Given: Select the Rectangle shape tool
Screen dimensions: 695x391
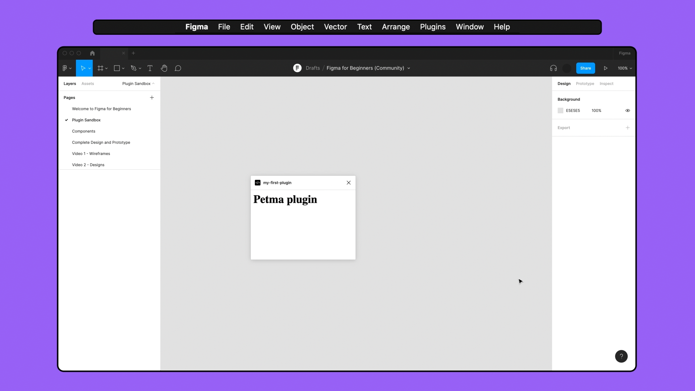Looking at the screenshot, I should pyautogui.click(x=117, y=68).
